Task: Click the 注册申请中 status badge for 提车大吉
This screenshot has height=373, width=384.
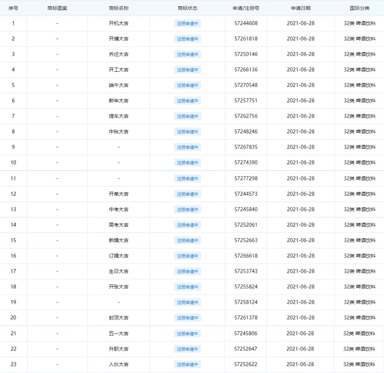Action: point(187,116)
